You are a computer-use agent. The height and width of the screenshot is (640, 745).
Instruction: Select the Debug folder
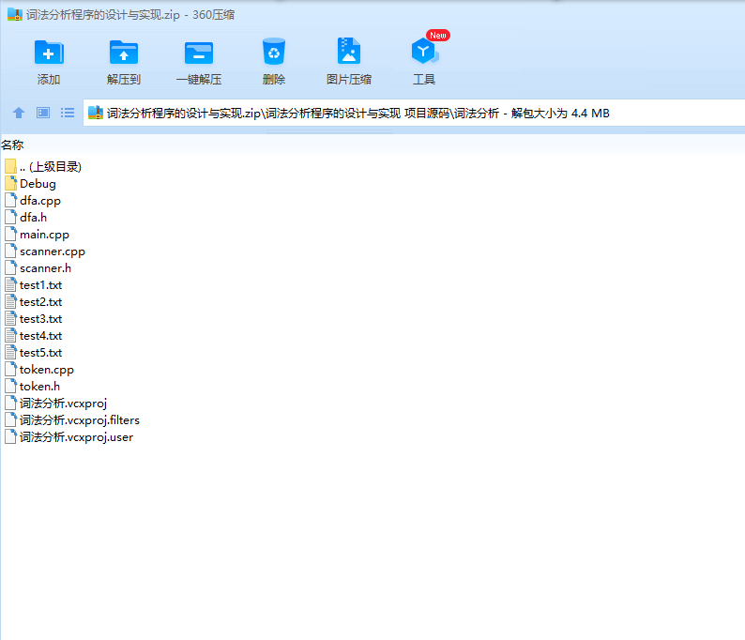[30, 183]
